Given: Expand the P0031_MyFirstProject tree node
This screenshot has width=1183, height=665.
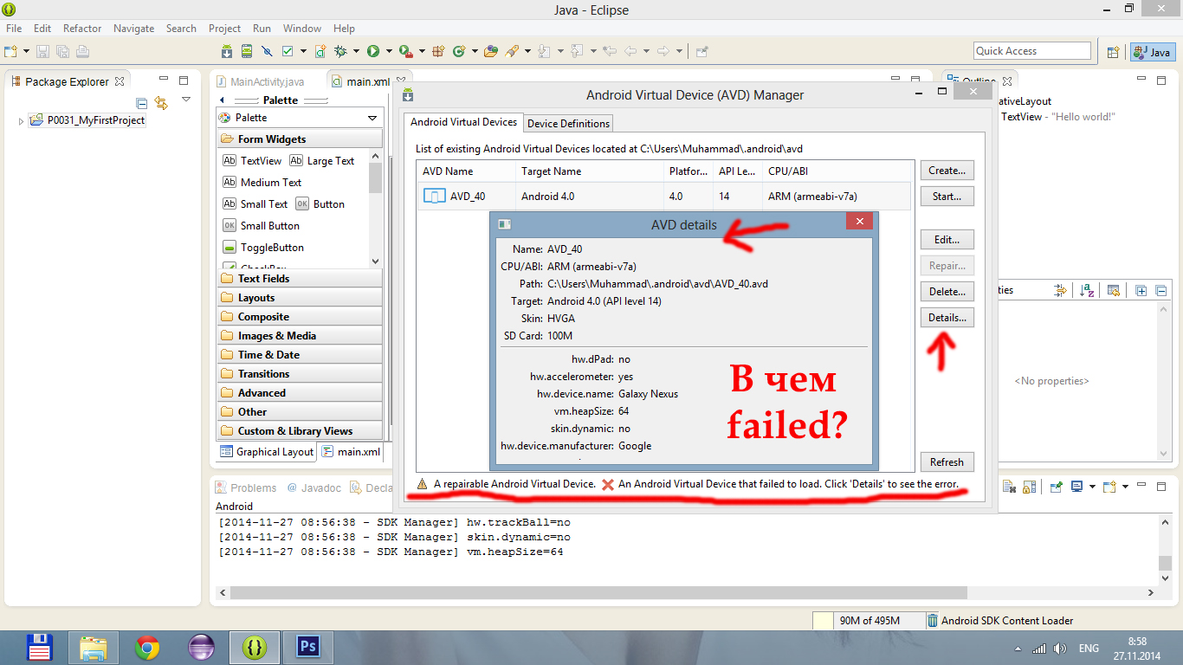Looking at the screenshot, I should [x=21, y=121].
